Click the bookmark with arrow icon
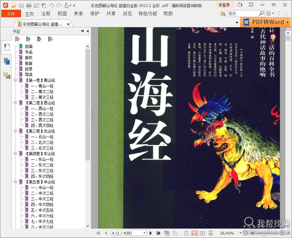 (x=39, y=39)
